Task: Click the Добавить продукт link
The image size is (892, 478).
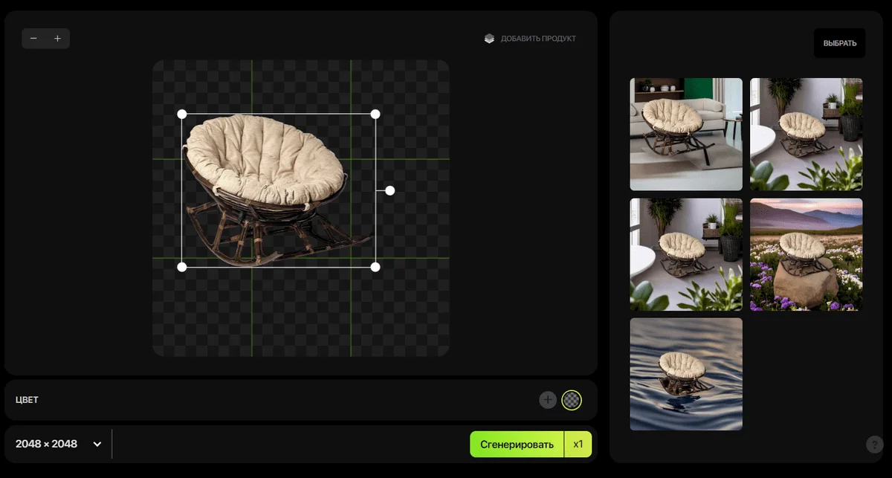Action: (538, 39)
